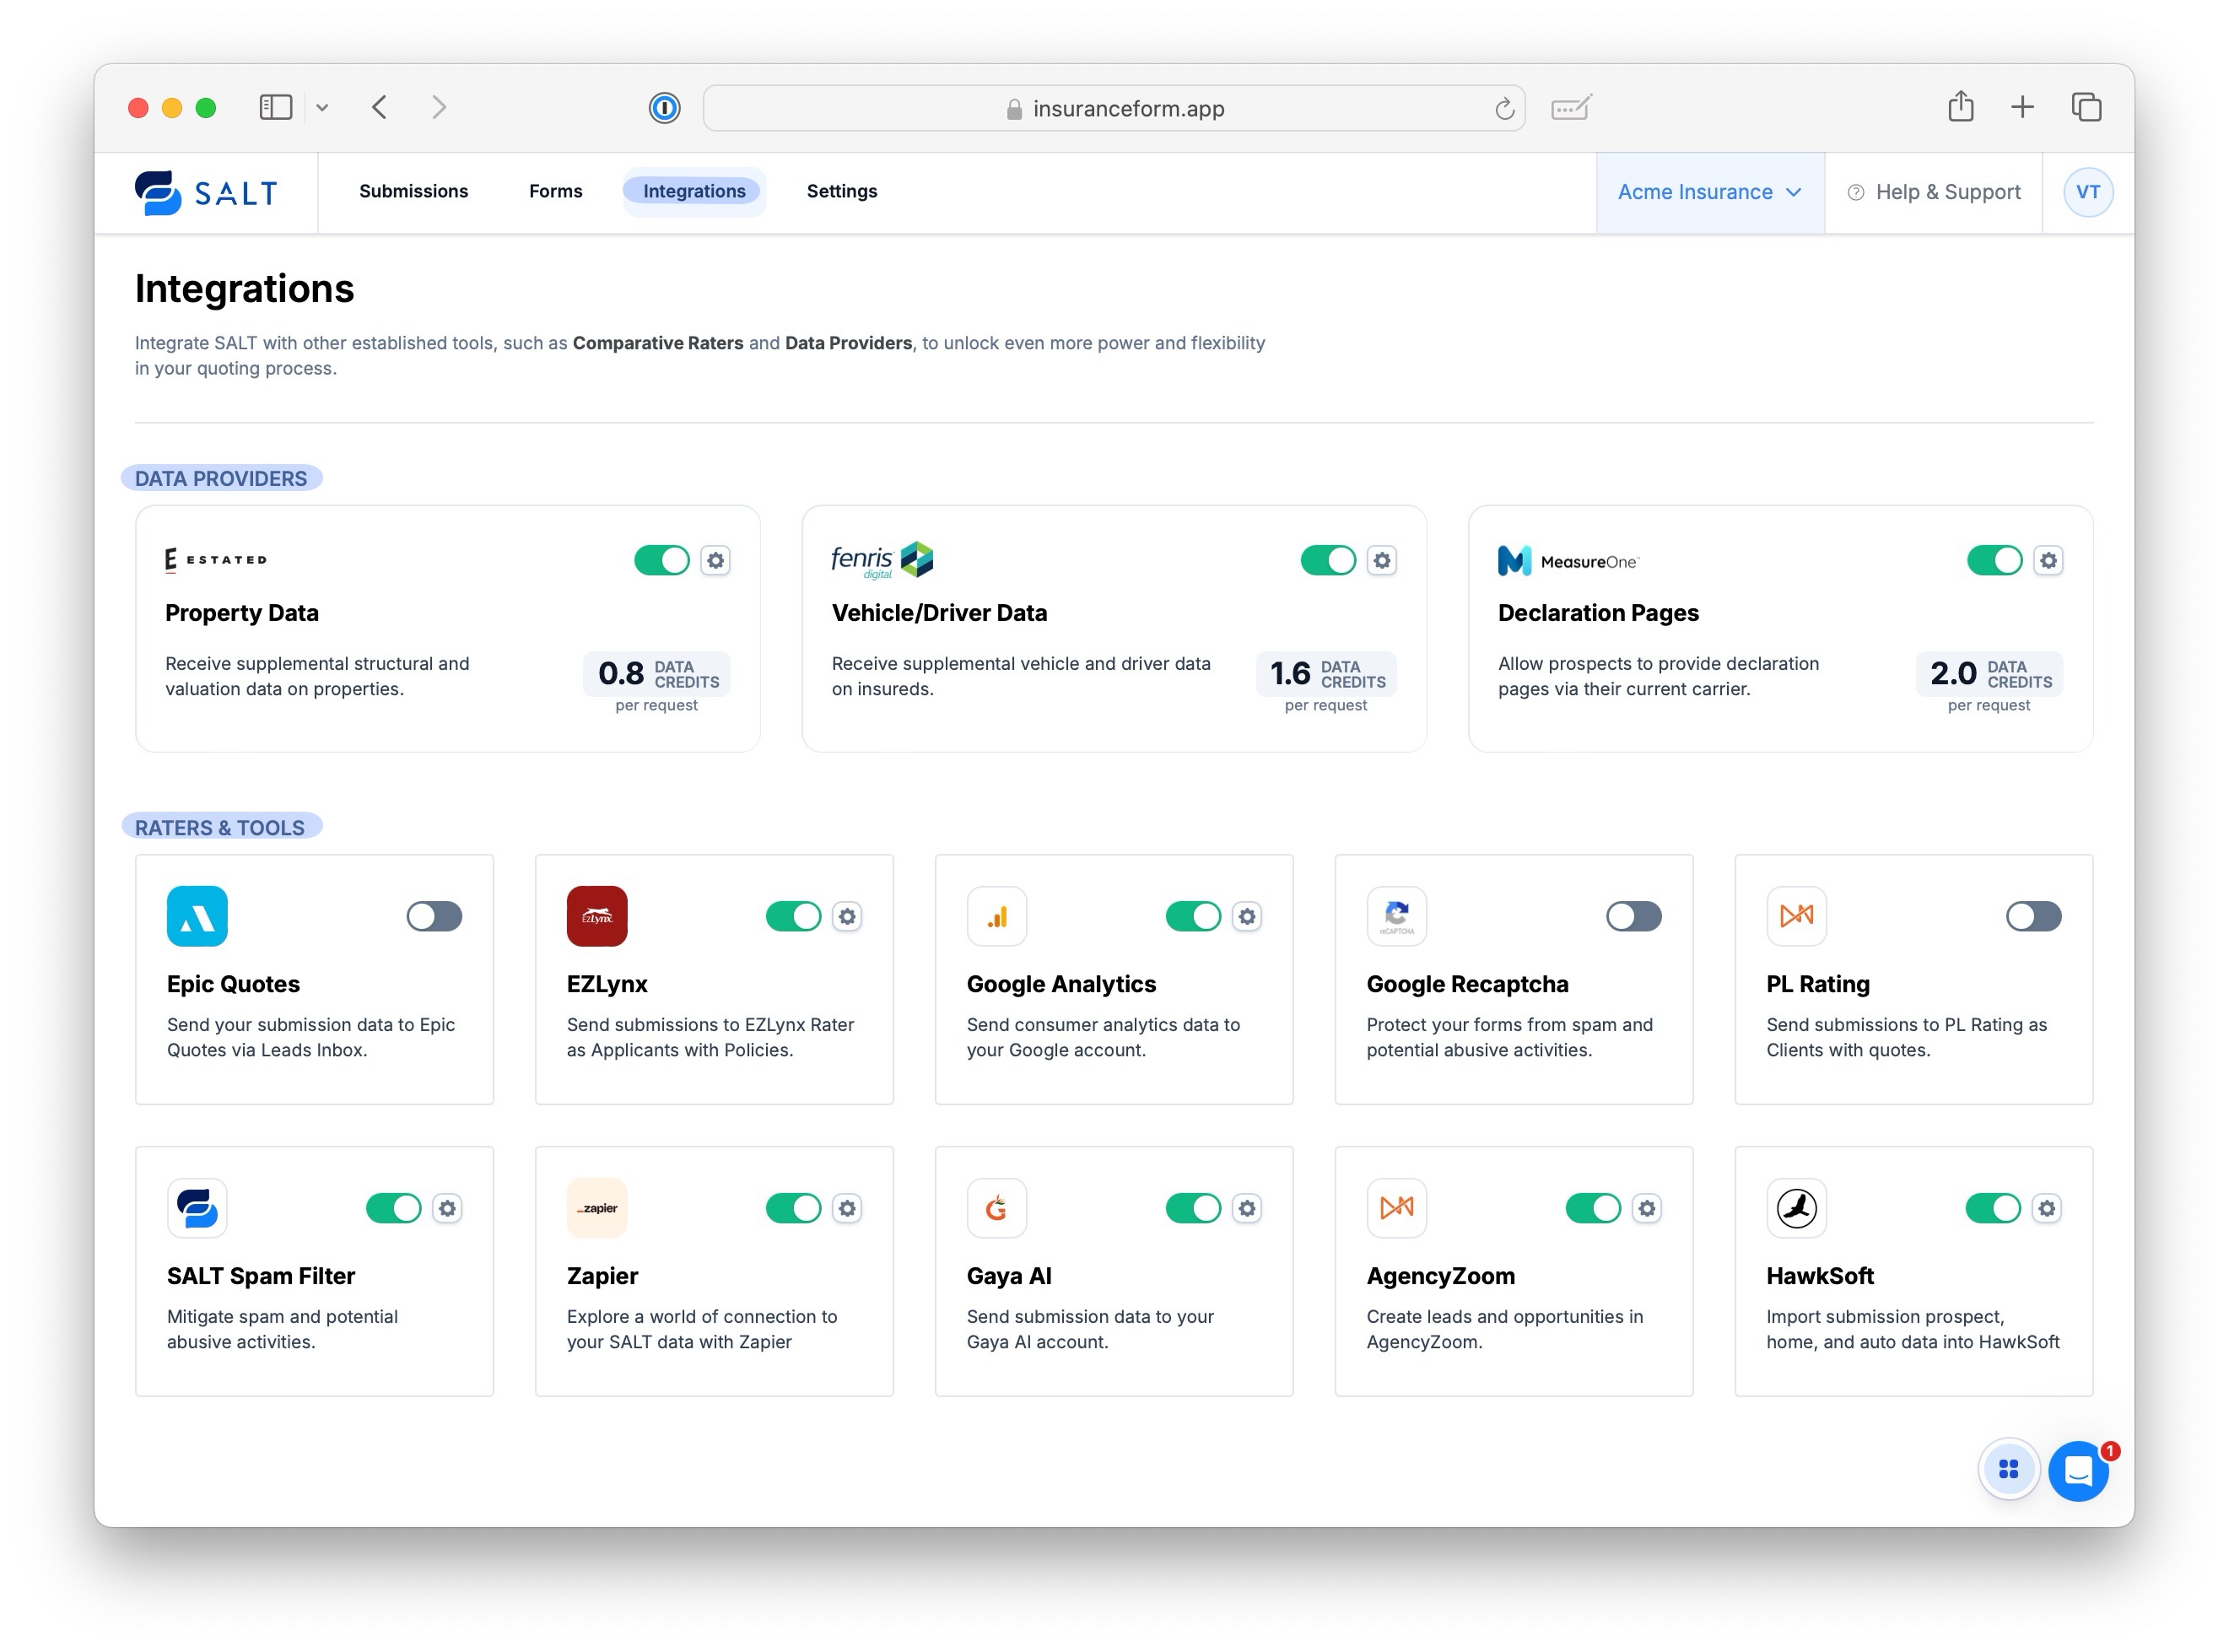2229x1652 pixels.
Task: Click the Google Analytics logo icon
Action: (997, 916)
